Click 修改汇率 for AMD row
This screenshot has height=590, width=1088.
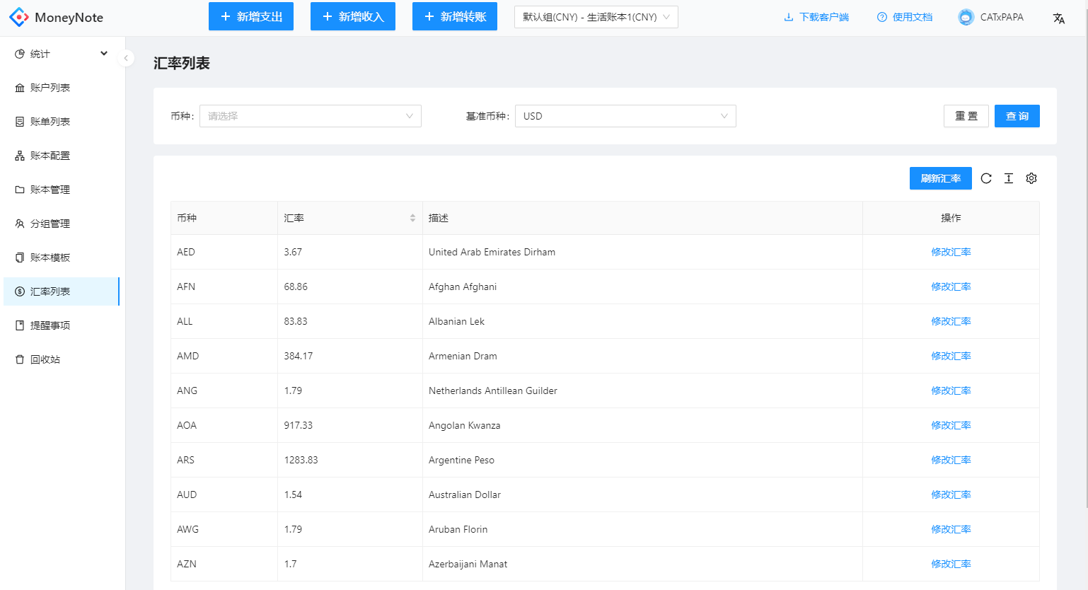click(951, 356)
